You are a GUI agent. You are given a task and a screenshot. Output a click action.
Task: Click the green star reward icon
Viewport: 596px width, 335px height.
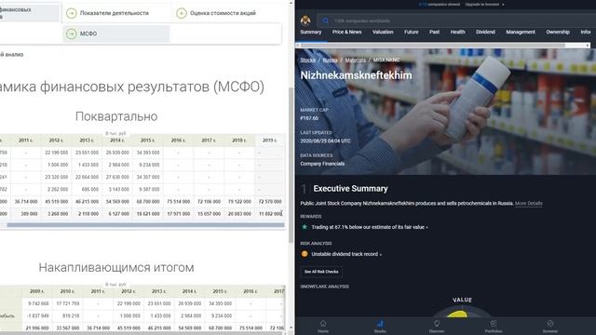[305, 227]
